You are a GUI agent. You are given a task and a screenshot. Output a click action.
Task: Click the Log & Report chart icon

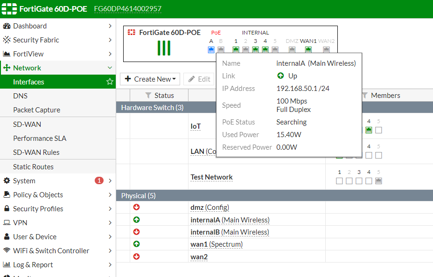(7, 264)
